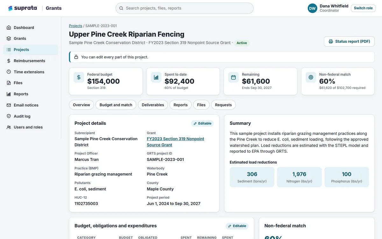Open the Audit log shield icon

tap(9, 116)
